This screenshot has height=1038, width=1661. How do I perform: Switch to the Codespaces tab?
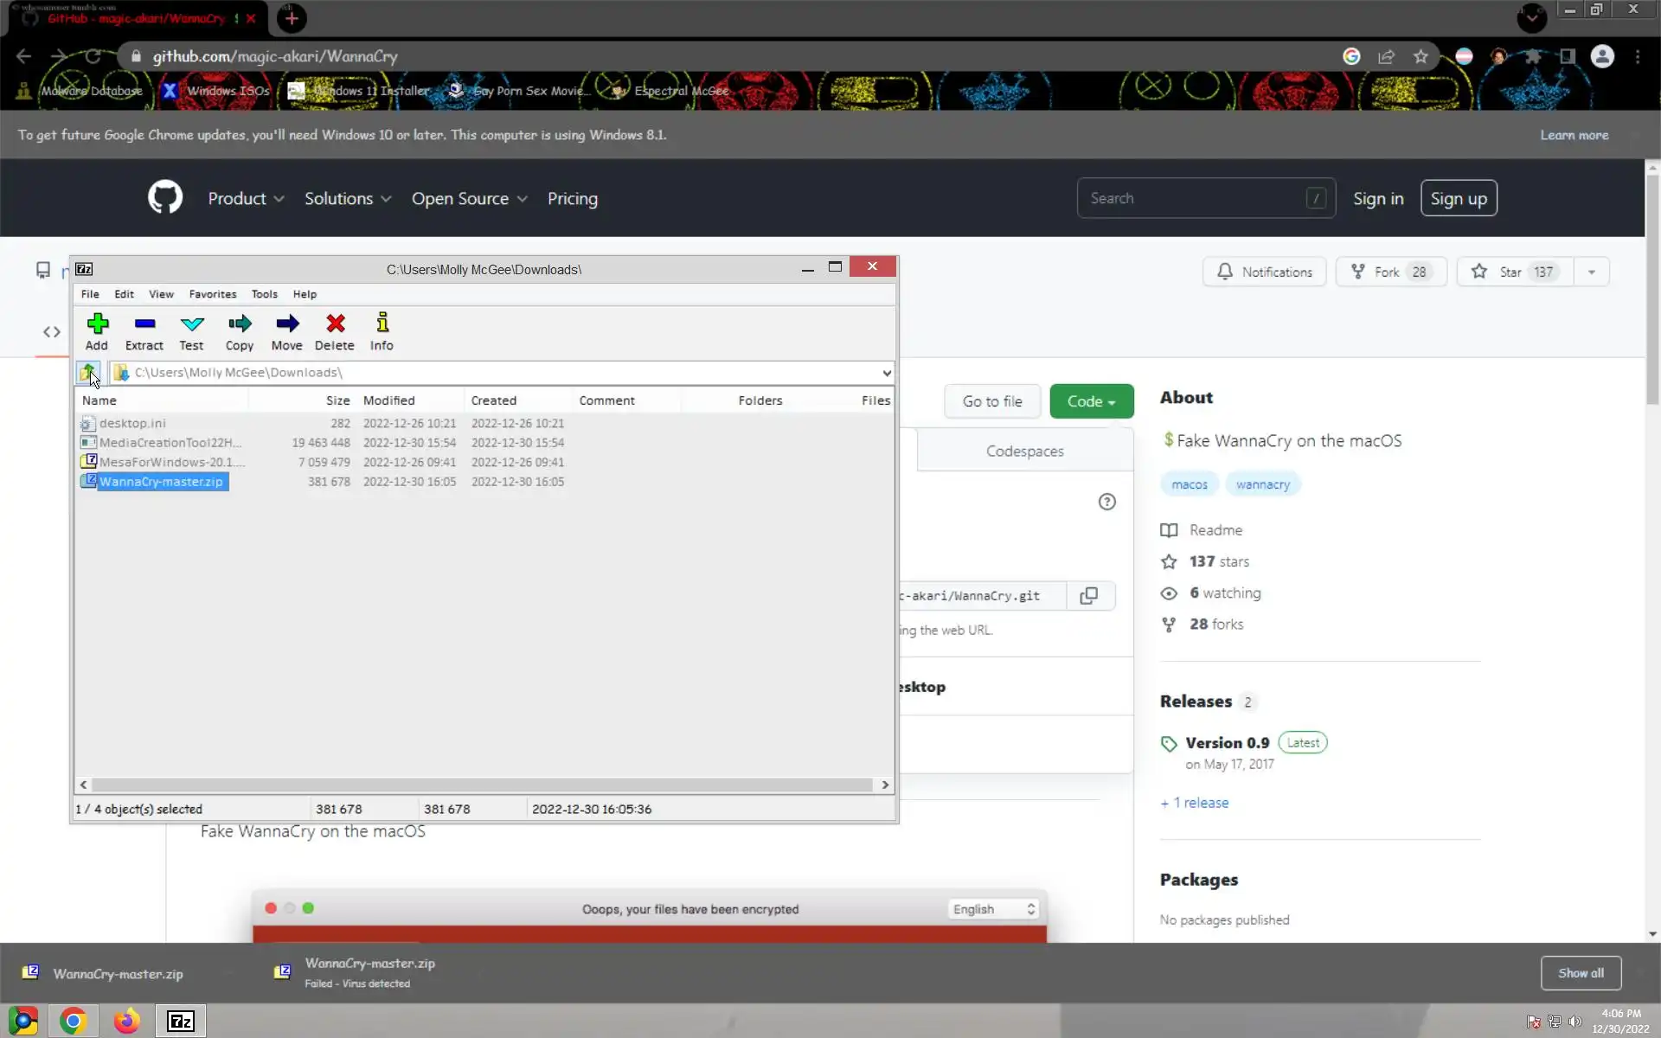pyautogui.click(x=1024, y=452)
